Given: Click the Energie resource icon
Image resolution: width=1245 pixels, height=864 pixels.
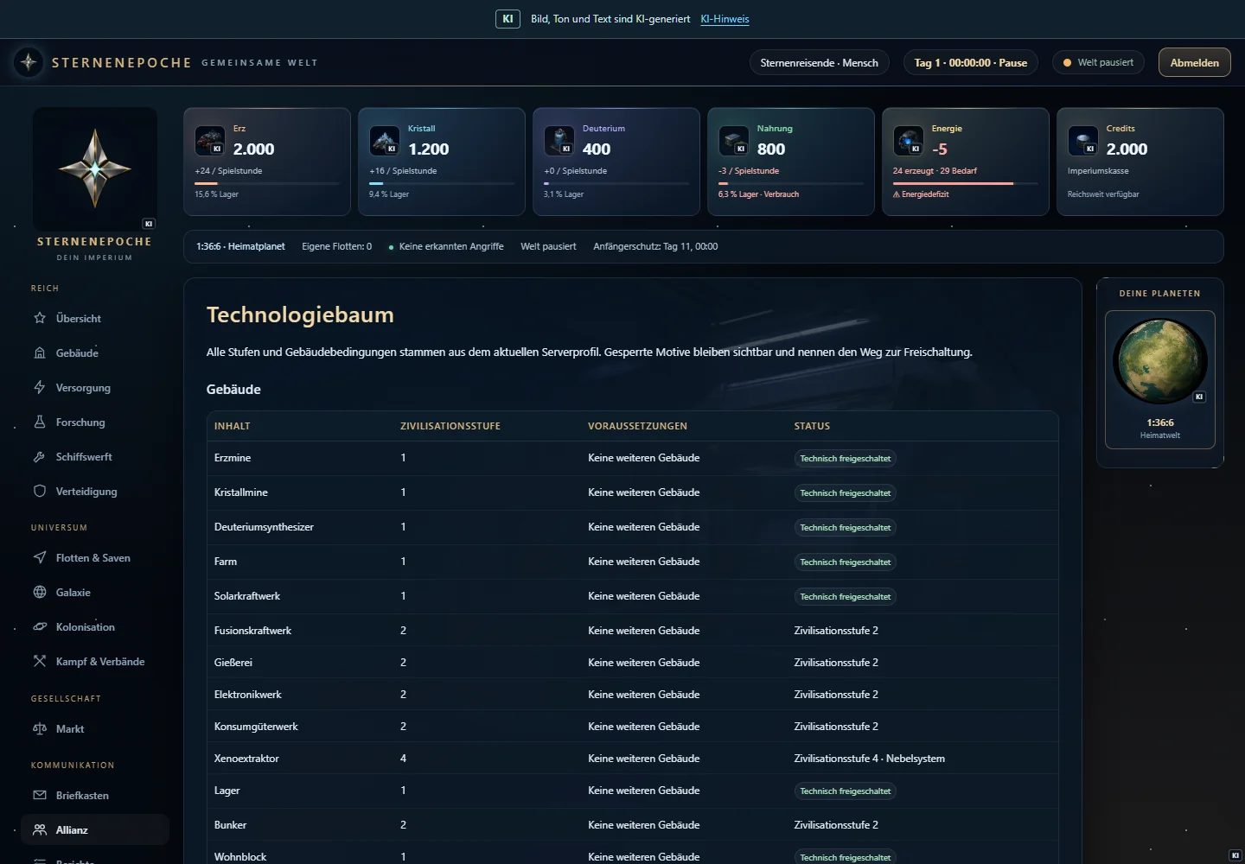Looking at the screenshot, I should [909, 140].
